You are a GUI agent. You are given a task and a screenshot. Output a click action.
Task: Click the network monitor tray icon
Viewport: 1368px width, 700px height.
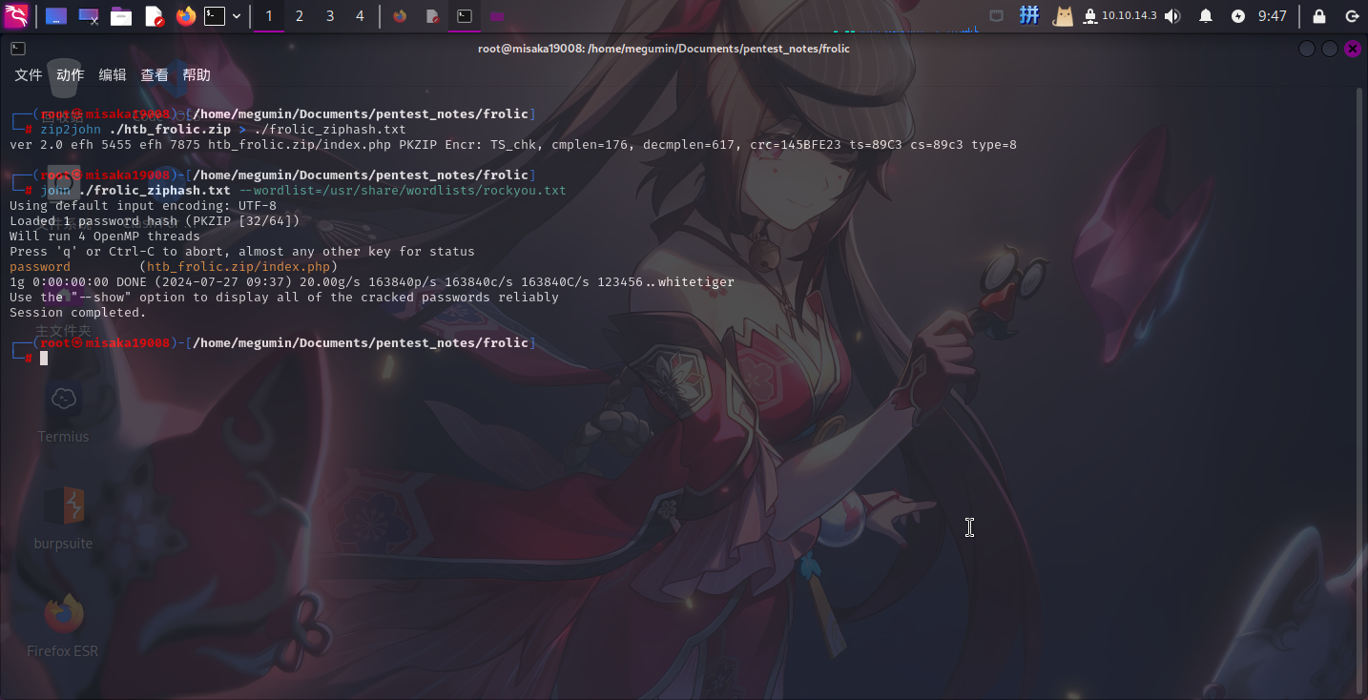click(x=997, y=16)
